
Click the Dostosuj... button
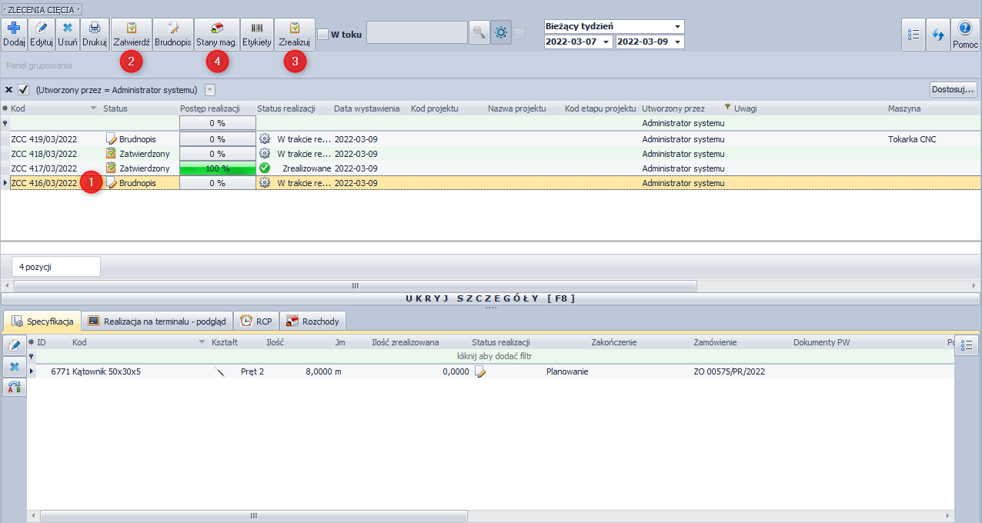953,89
